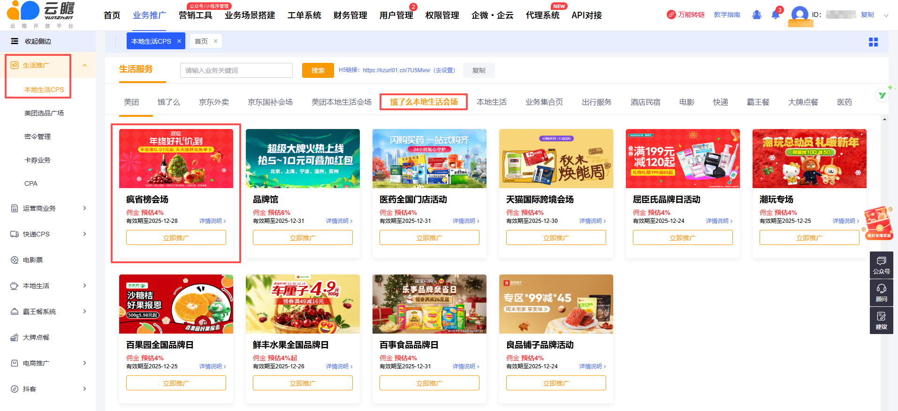Switch to the 京东外卖 tab
Image resolution: width=898 pixels, height=411 pixels.
(213, 102)
